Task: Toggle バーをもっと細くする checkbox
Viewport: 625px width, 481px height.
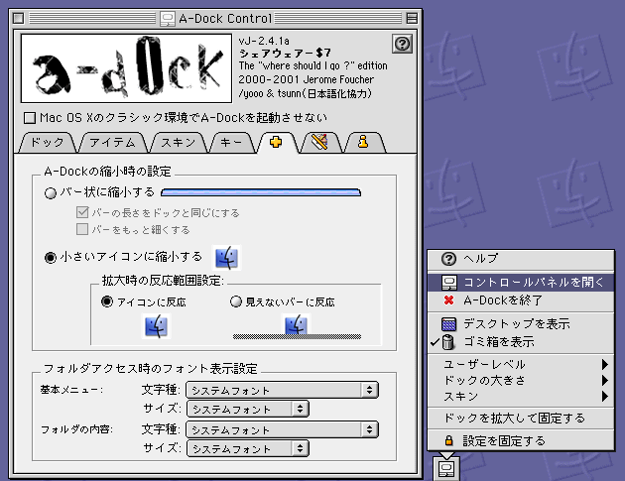Action: [x=82, y=229]
